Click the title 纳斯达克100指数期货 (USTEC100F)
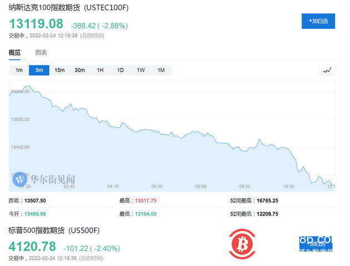 [68, 8]
